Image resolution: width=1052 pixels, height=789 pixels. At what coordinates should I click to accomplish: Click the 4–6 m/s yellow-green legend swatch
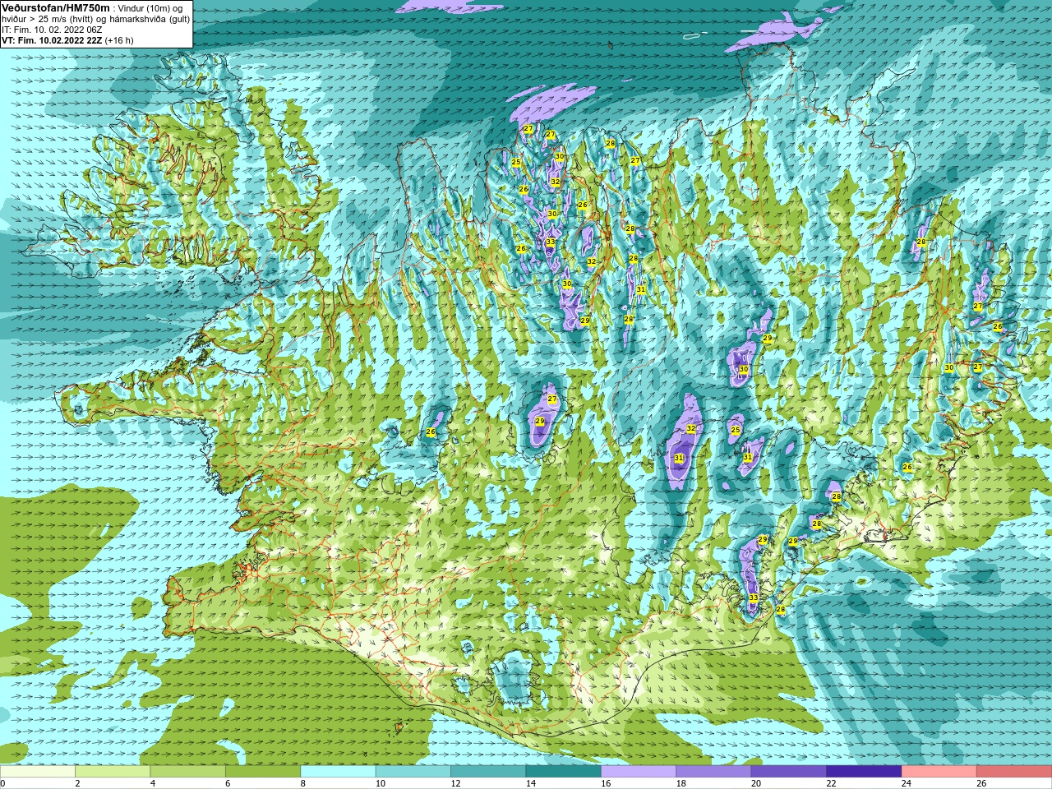point(187,772)
